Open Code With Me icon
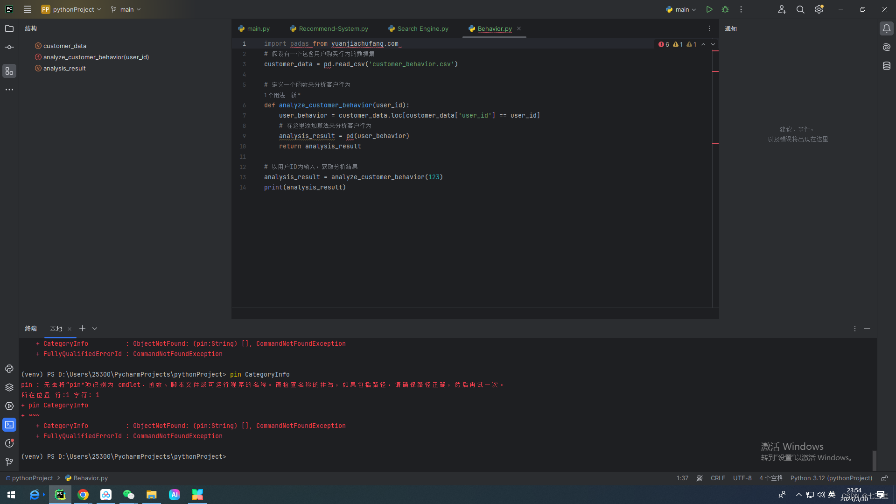The image size is (896, 504). 782,9
